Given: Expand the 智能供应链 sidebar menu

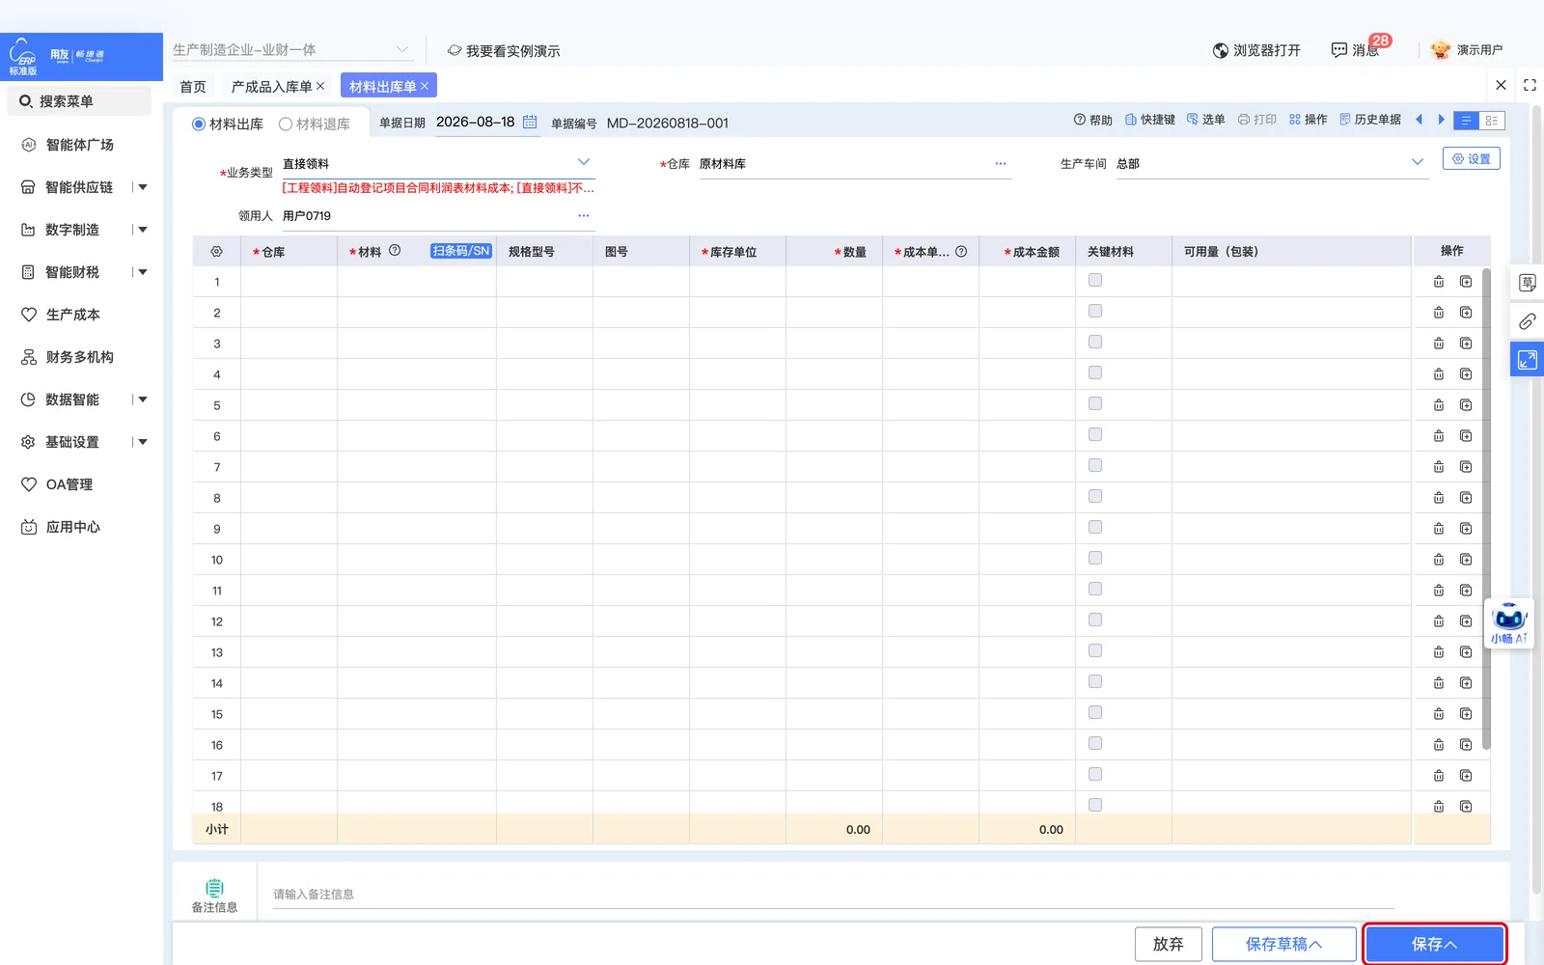Looking at the screenshot, I should pyautogui.click(x=142, y=187).
